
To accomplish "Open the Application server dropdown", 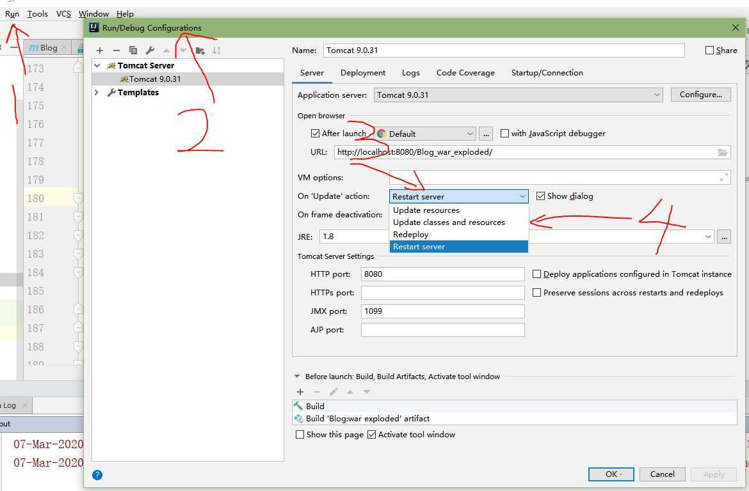I will click(x=518, y=95).
